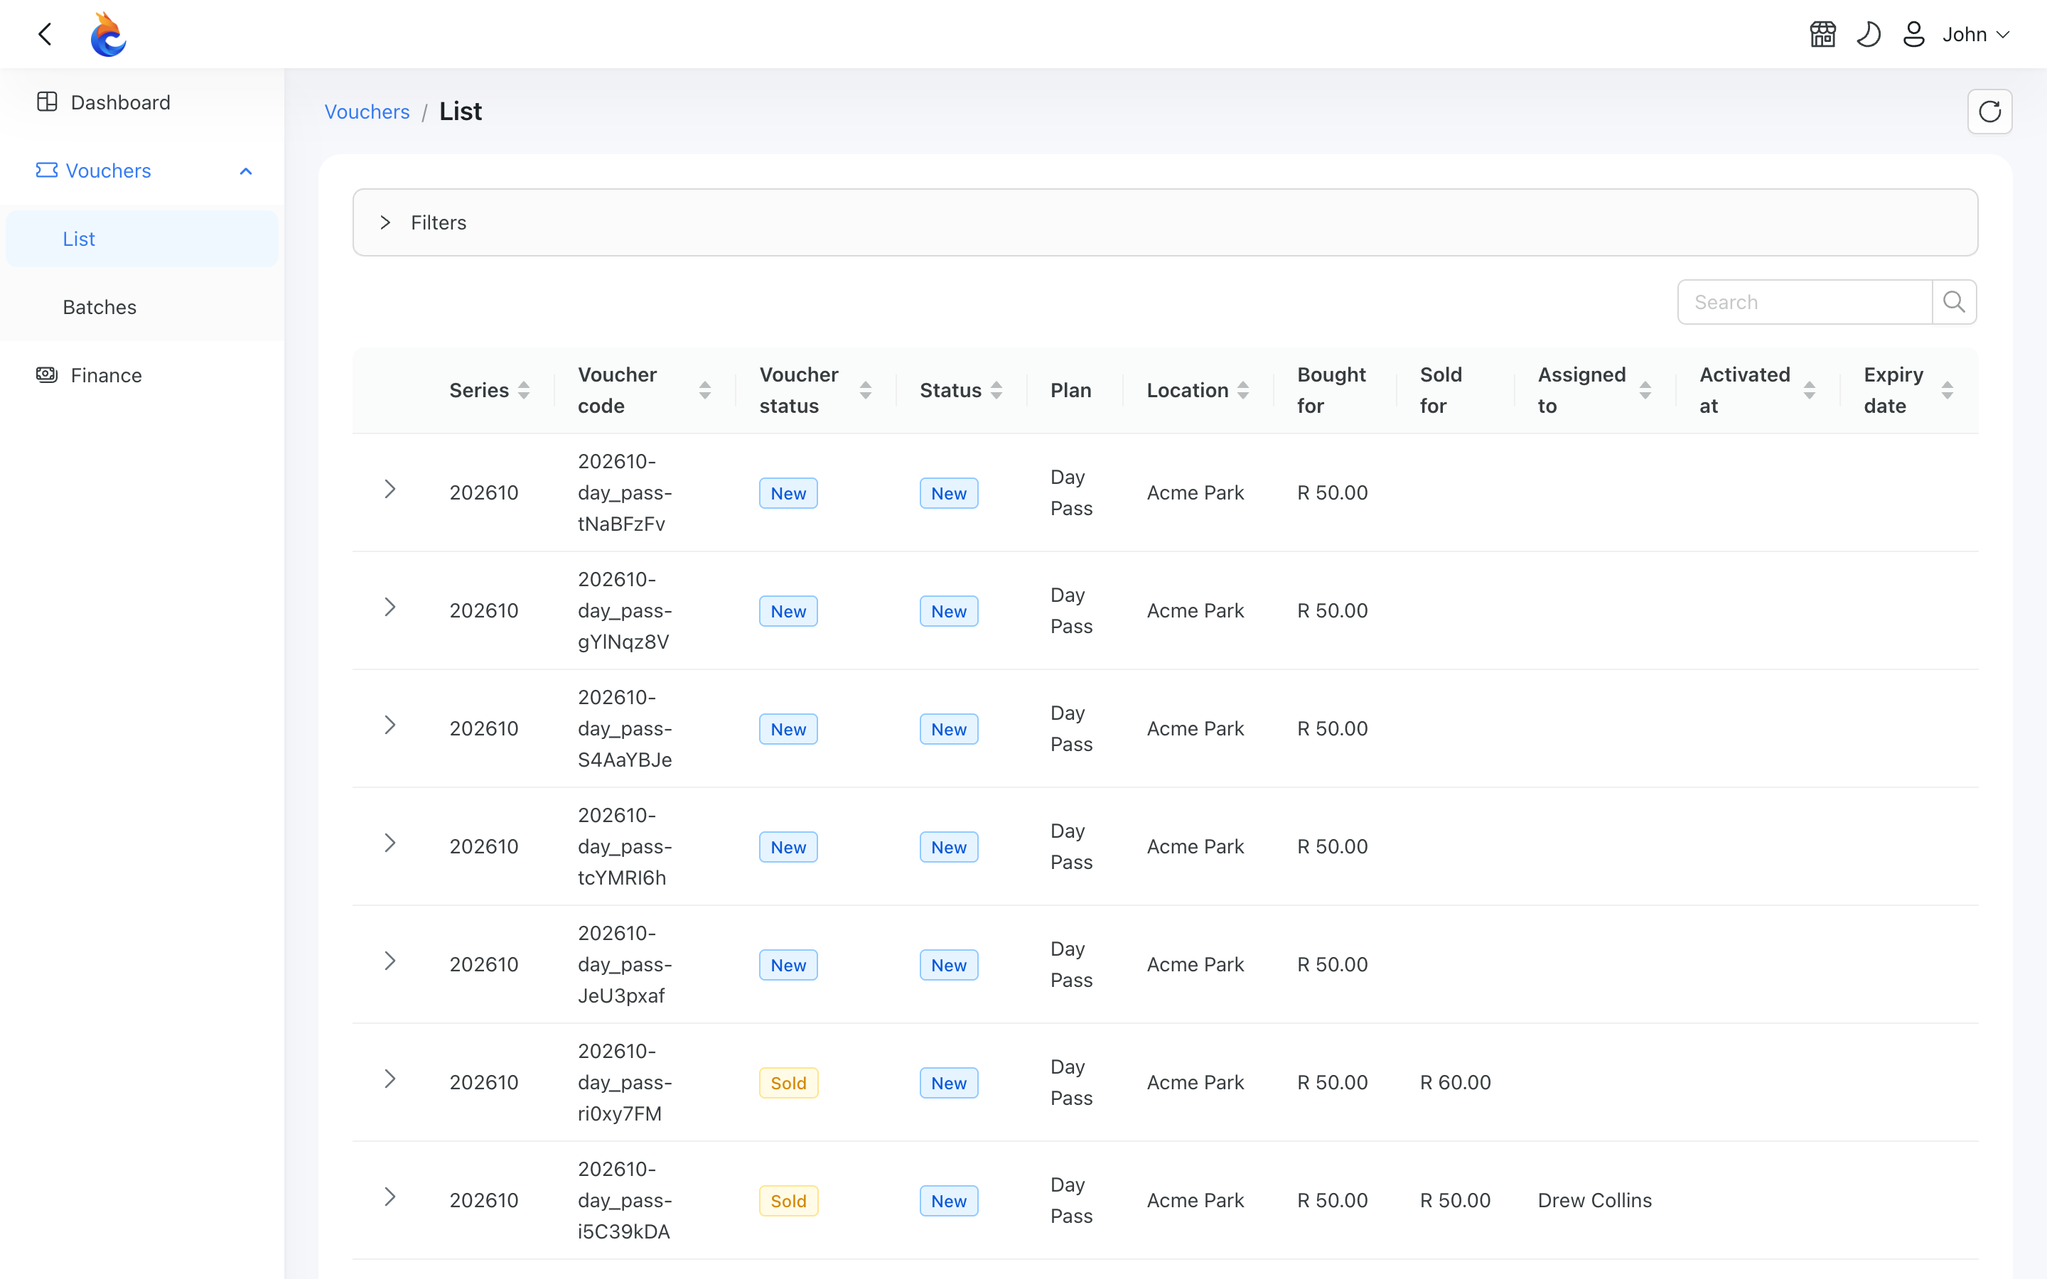Click Day Pass plan in tNaBFzFv row

1071,492
